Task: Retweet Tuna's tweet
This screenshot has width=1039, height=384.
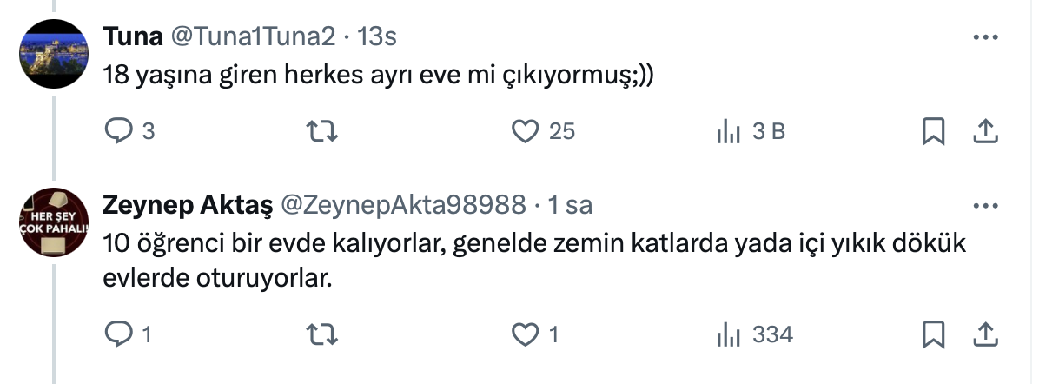Action: coord(323,130)
